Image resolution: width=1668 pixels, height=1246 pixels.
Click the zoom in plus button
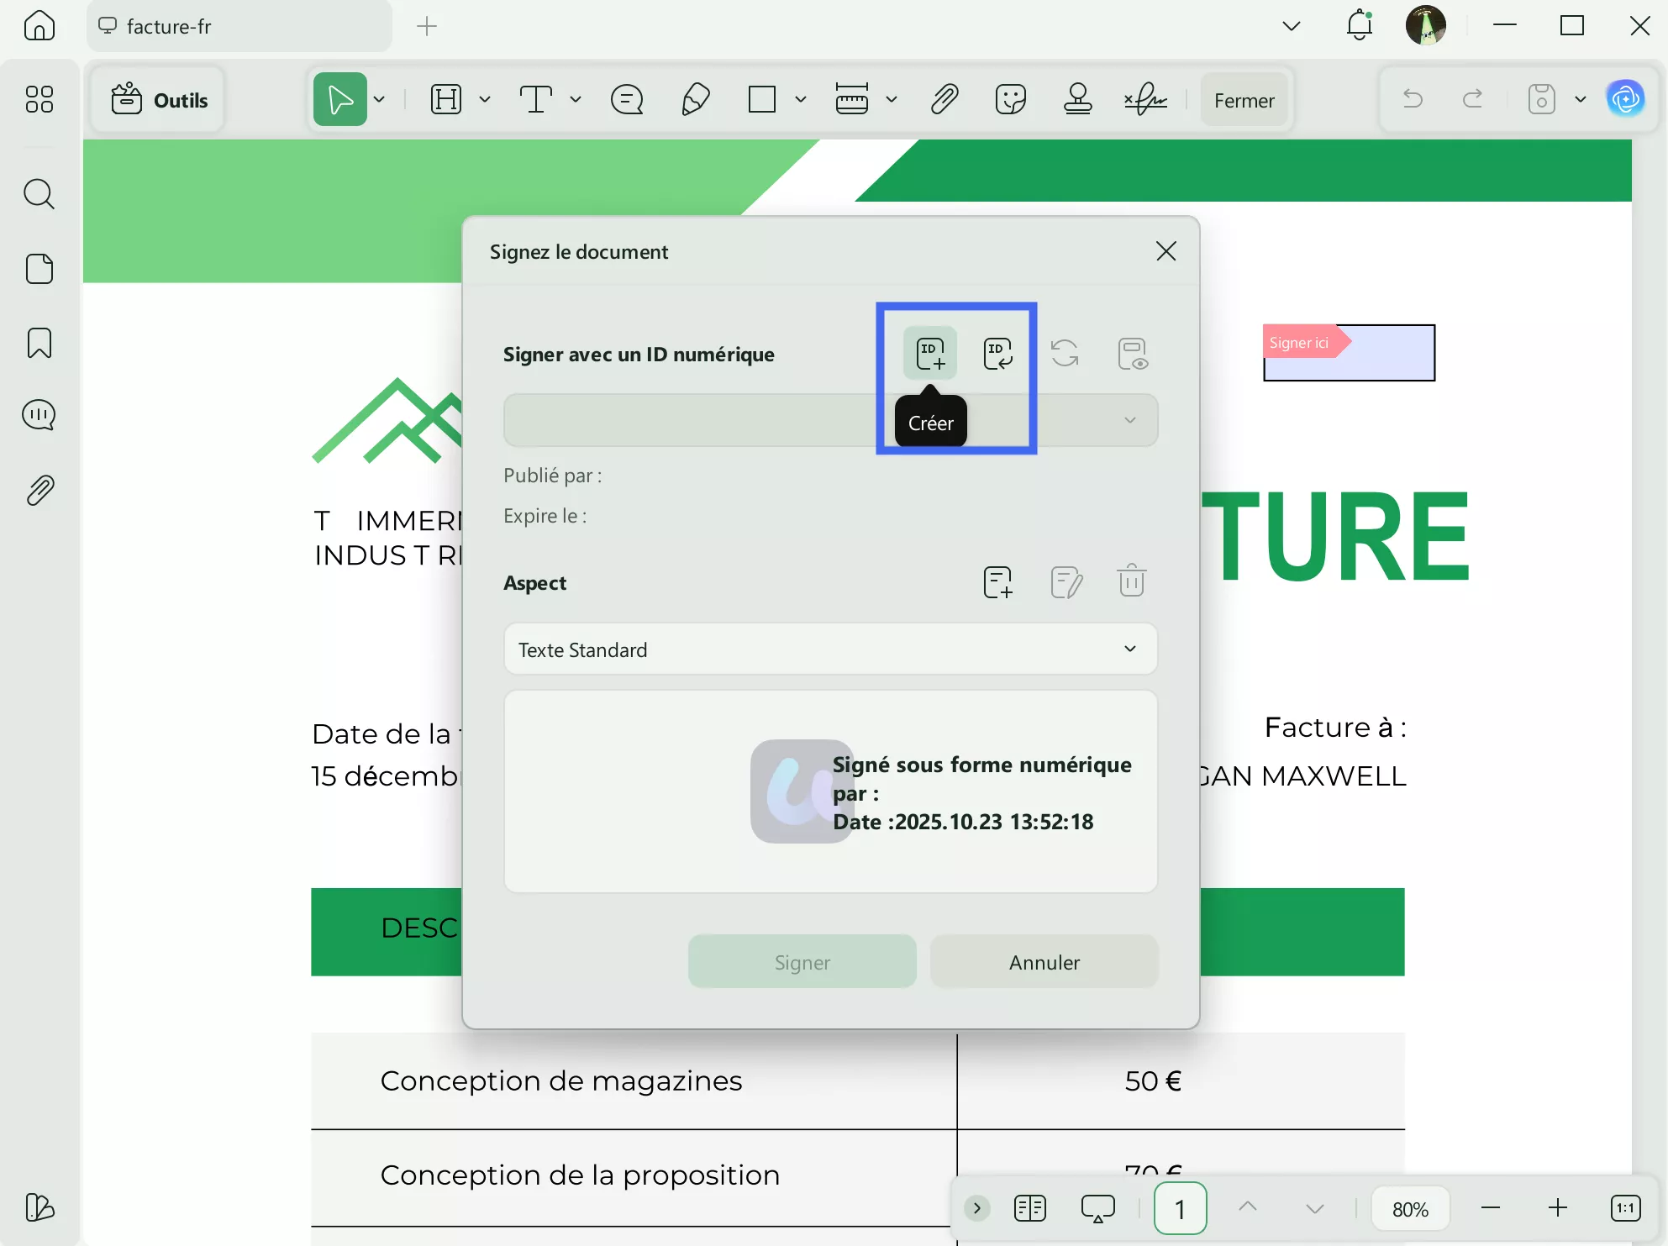[x=1557, y=1208]
